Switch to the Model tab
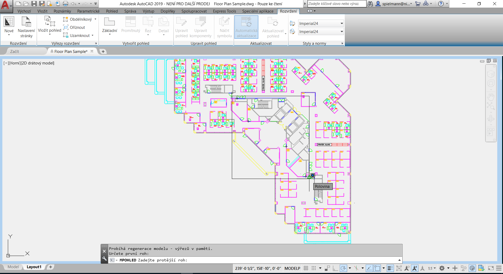 13,267
